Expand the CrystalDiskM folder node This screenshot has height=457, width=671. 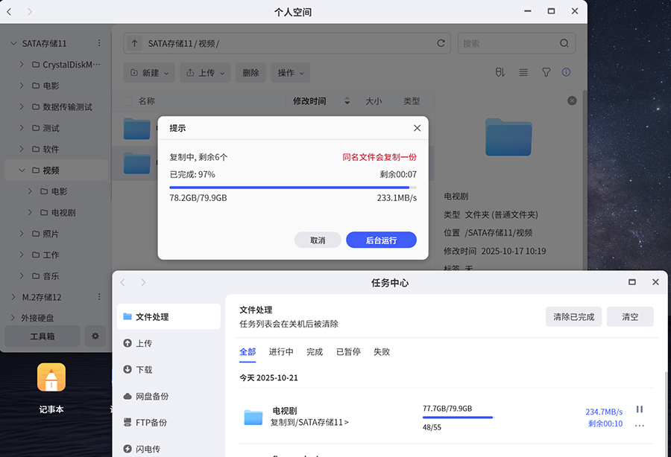(x=22, y=65)
